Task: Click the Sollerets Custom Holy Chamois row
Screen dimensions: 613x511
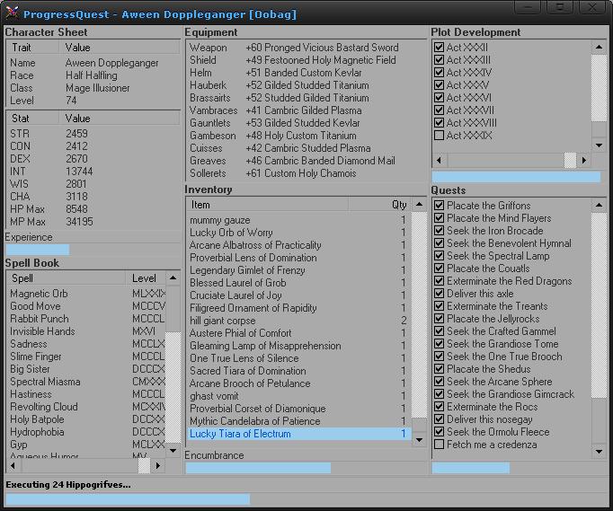Action: click(x=306, y=173)
